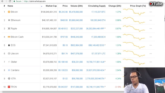Click the Bitcoin coin logo
The image size is (165, 93).
click(x=9, y=12)
